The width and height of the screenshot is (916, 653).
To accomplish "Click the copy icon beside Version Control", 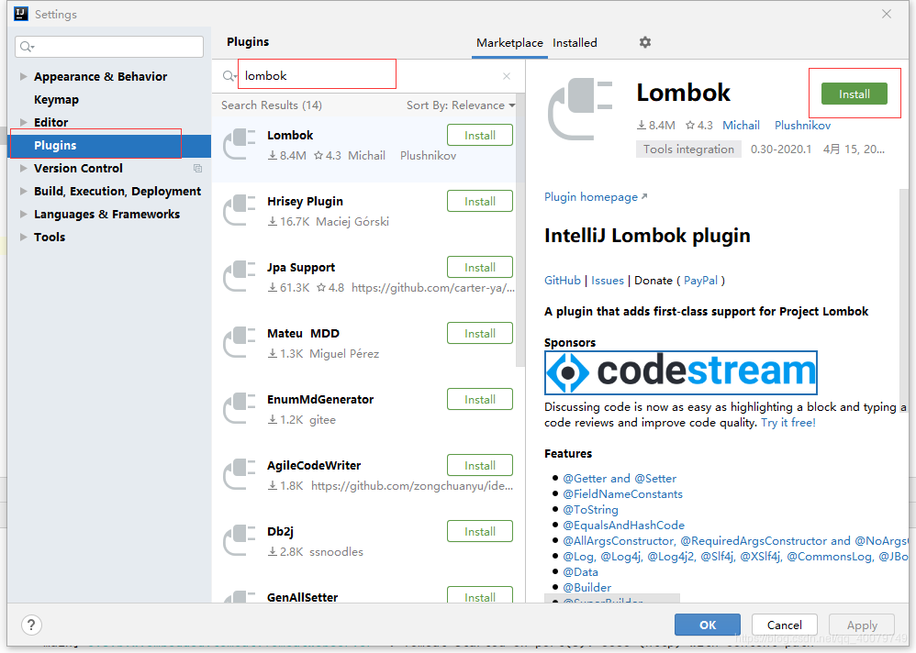I will [x=197, y=168].
